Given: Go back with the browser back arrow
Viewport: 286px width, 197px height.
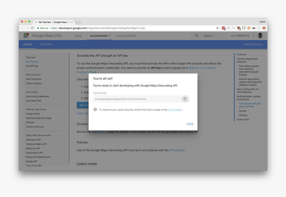Looking at the screenshot, I should pyautogui.click(x=22, y=28).
